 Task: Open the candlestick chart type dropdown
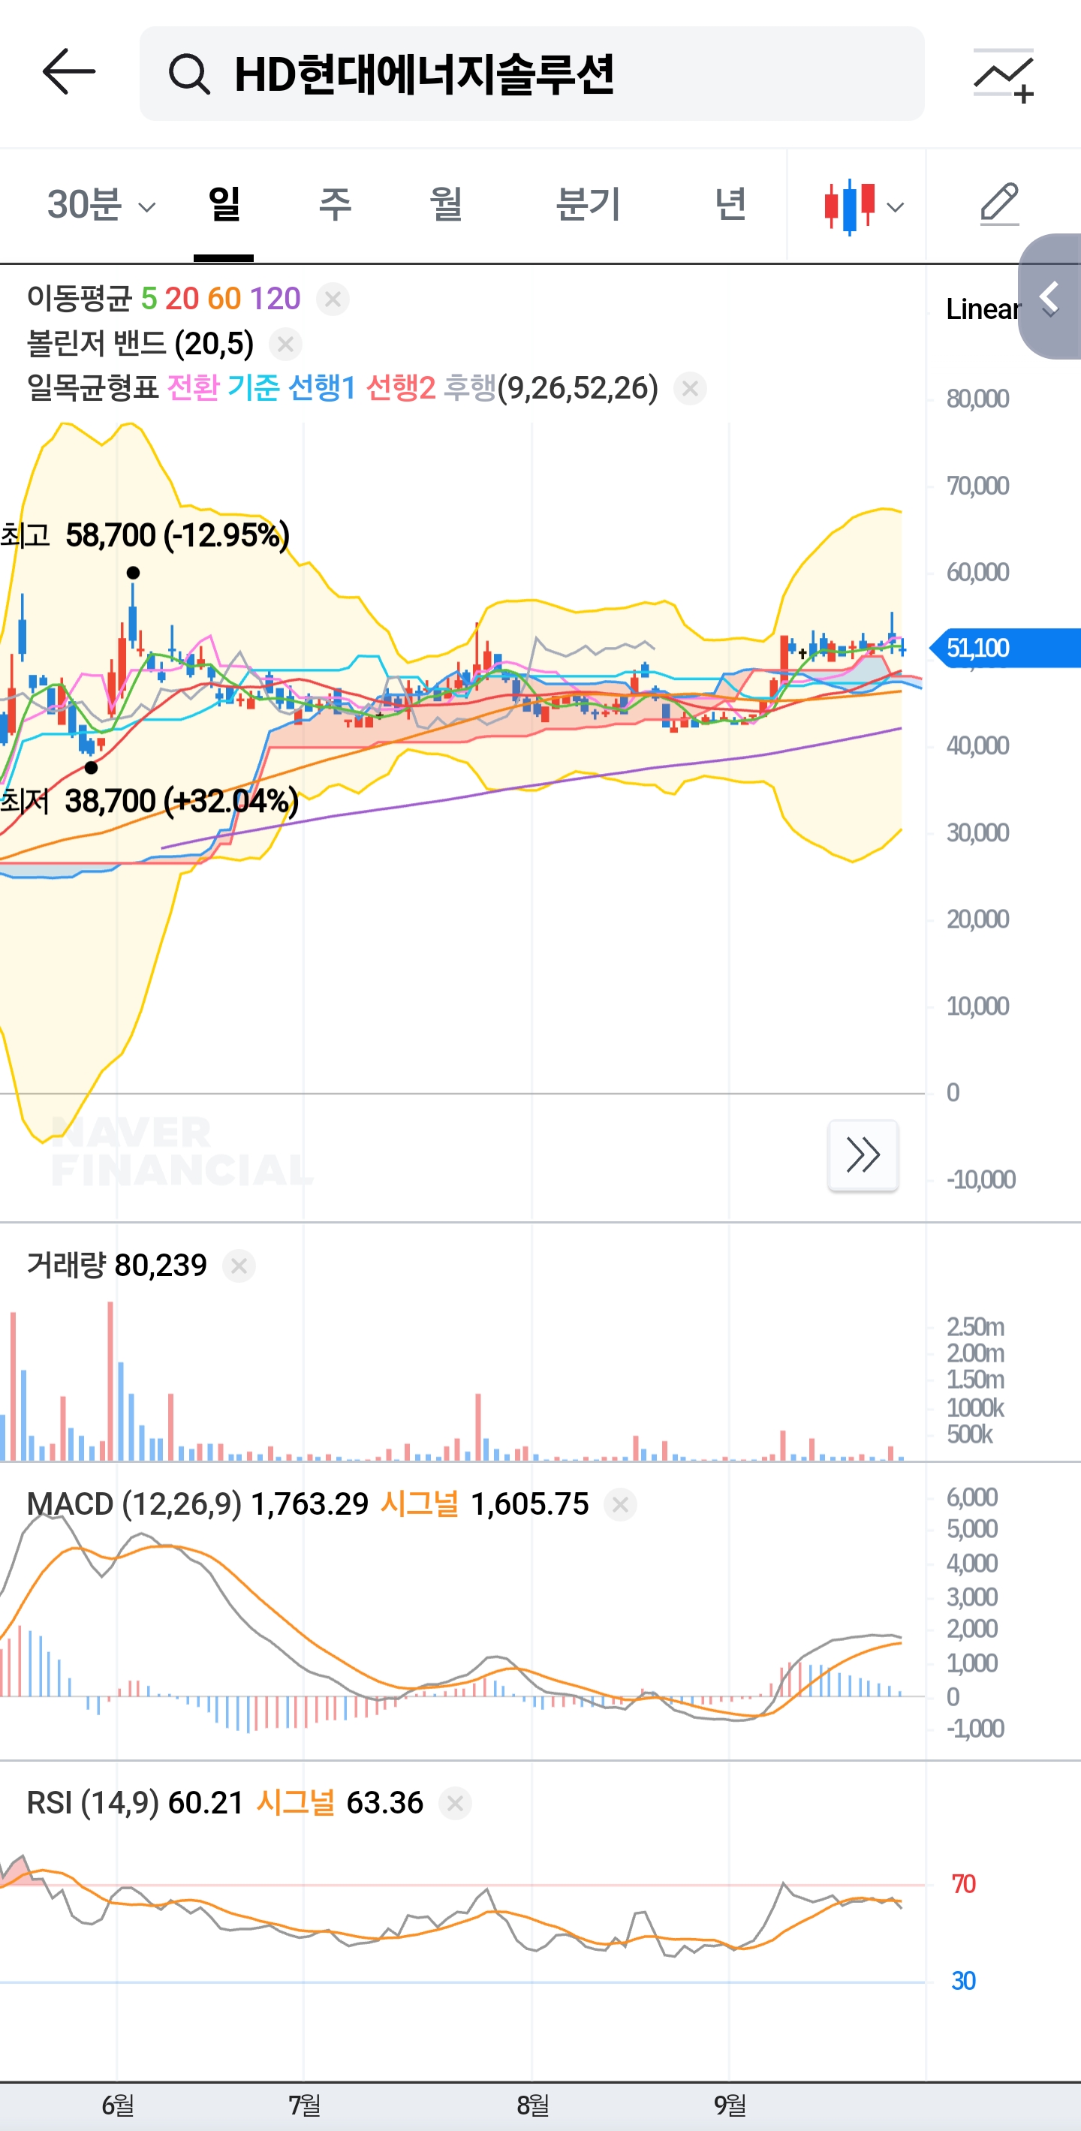(863, 206)
